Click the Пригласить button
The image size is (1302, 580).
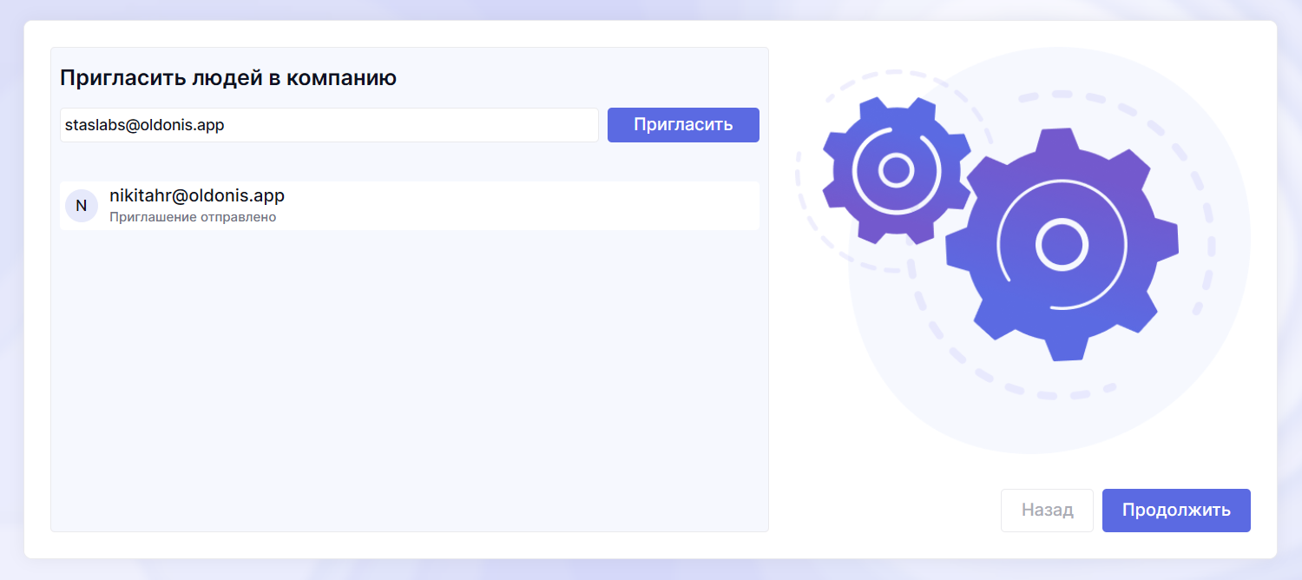point(683,125)
